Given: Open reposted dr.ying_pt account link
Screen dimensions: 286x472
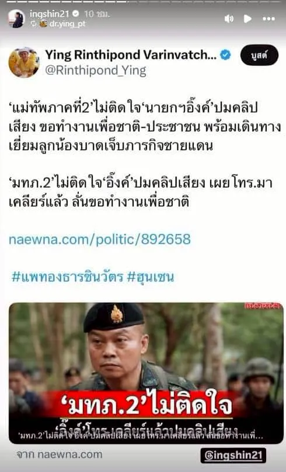Looking at the screenshot, I should click(67, 24).
